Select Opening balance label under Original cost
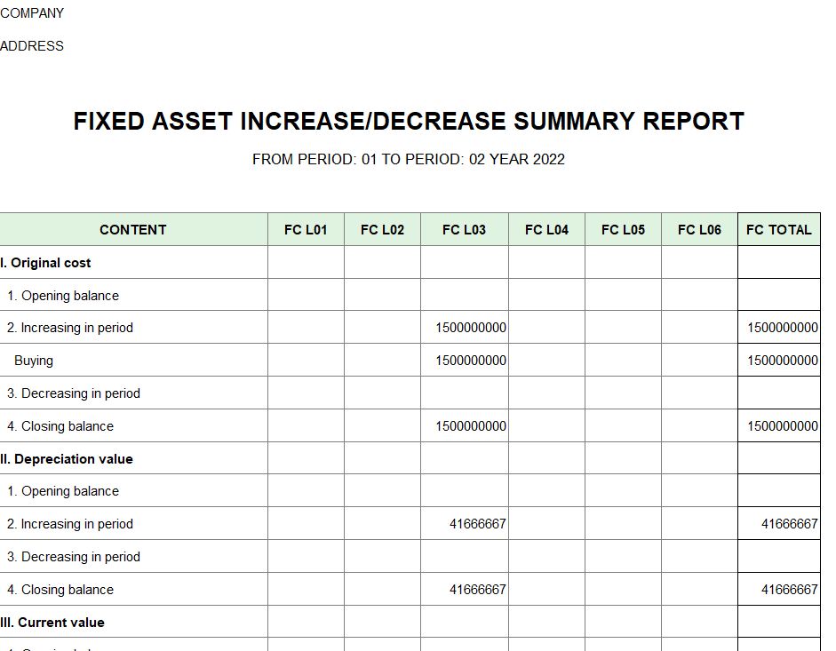The height and width of the screenshot is (651, 836). (x=63, y=296)
